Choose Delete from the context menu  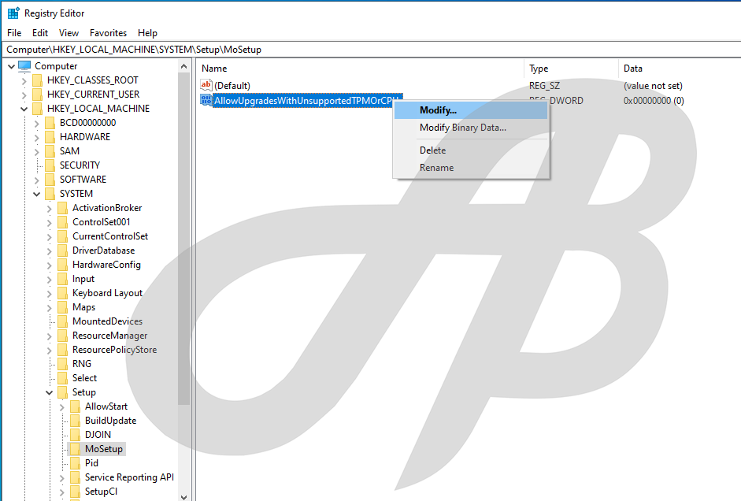click(471, 150)
